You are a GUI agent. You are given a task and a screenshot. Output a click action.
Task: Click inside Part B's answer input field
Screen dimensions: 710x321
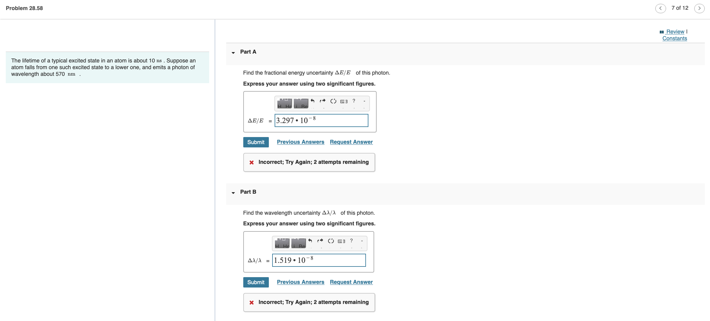pyautogui.click(x=319, y=260)
